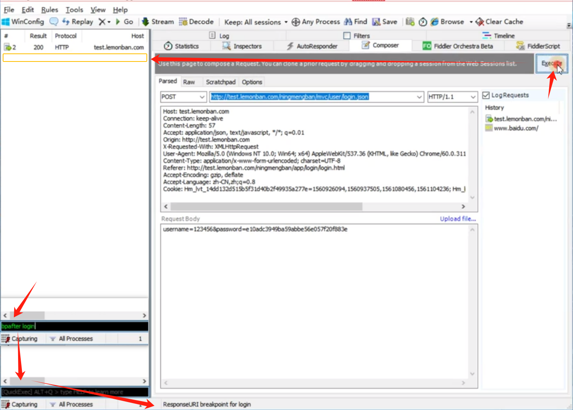The image size is (573, 410).
Task: Select session 2 in the sessions list
Action: pyautogui.click(x=75, y=47)
